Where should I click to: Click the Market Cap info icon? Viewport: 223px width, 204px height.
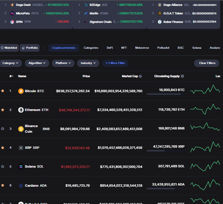coord(140,76)
